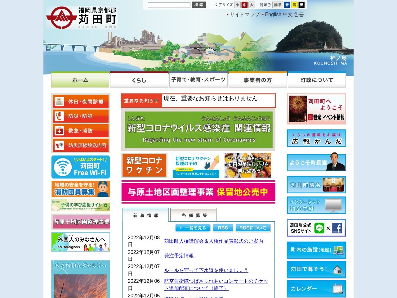Click 新型コロナワクチン orange banner
Screen dimensions: 397x298
pyautogui.click(x=144, y=165)
